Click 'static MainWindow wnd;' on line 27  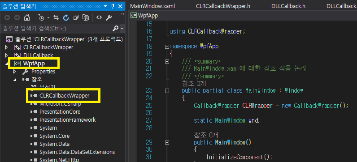click(x=227, y=120)
